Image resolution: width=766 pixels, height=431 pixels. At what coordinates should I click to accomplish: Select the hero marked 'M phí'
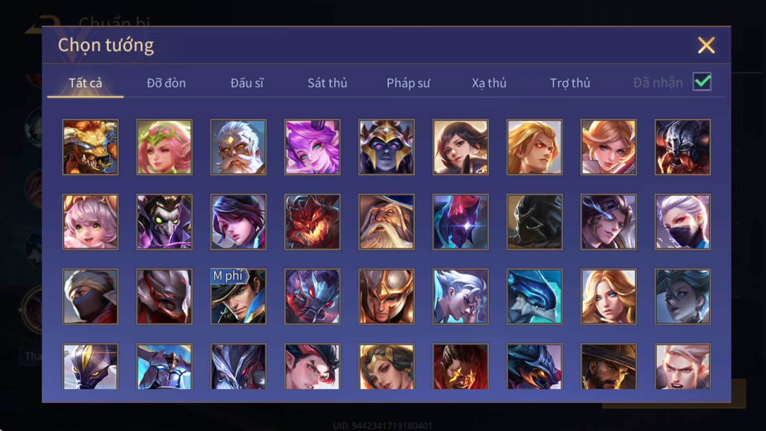[238, 296]
